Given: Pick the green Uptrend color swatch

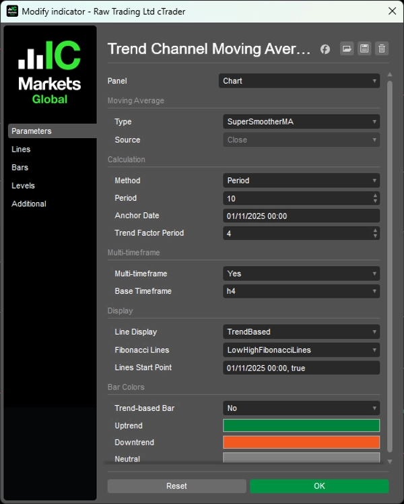Looking at the screenshot, I should point(301,426).
